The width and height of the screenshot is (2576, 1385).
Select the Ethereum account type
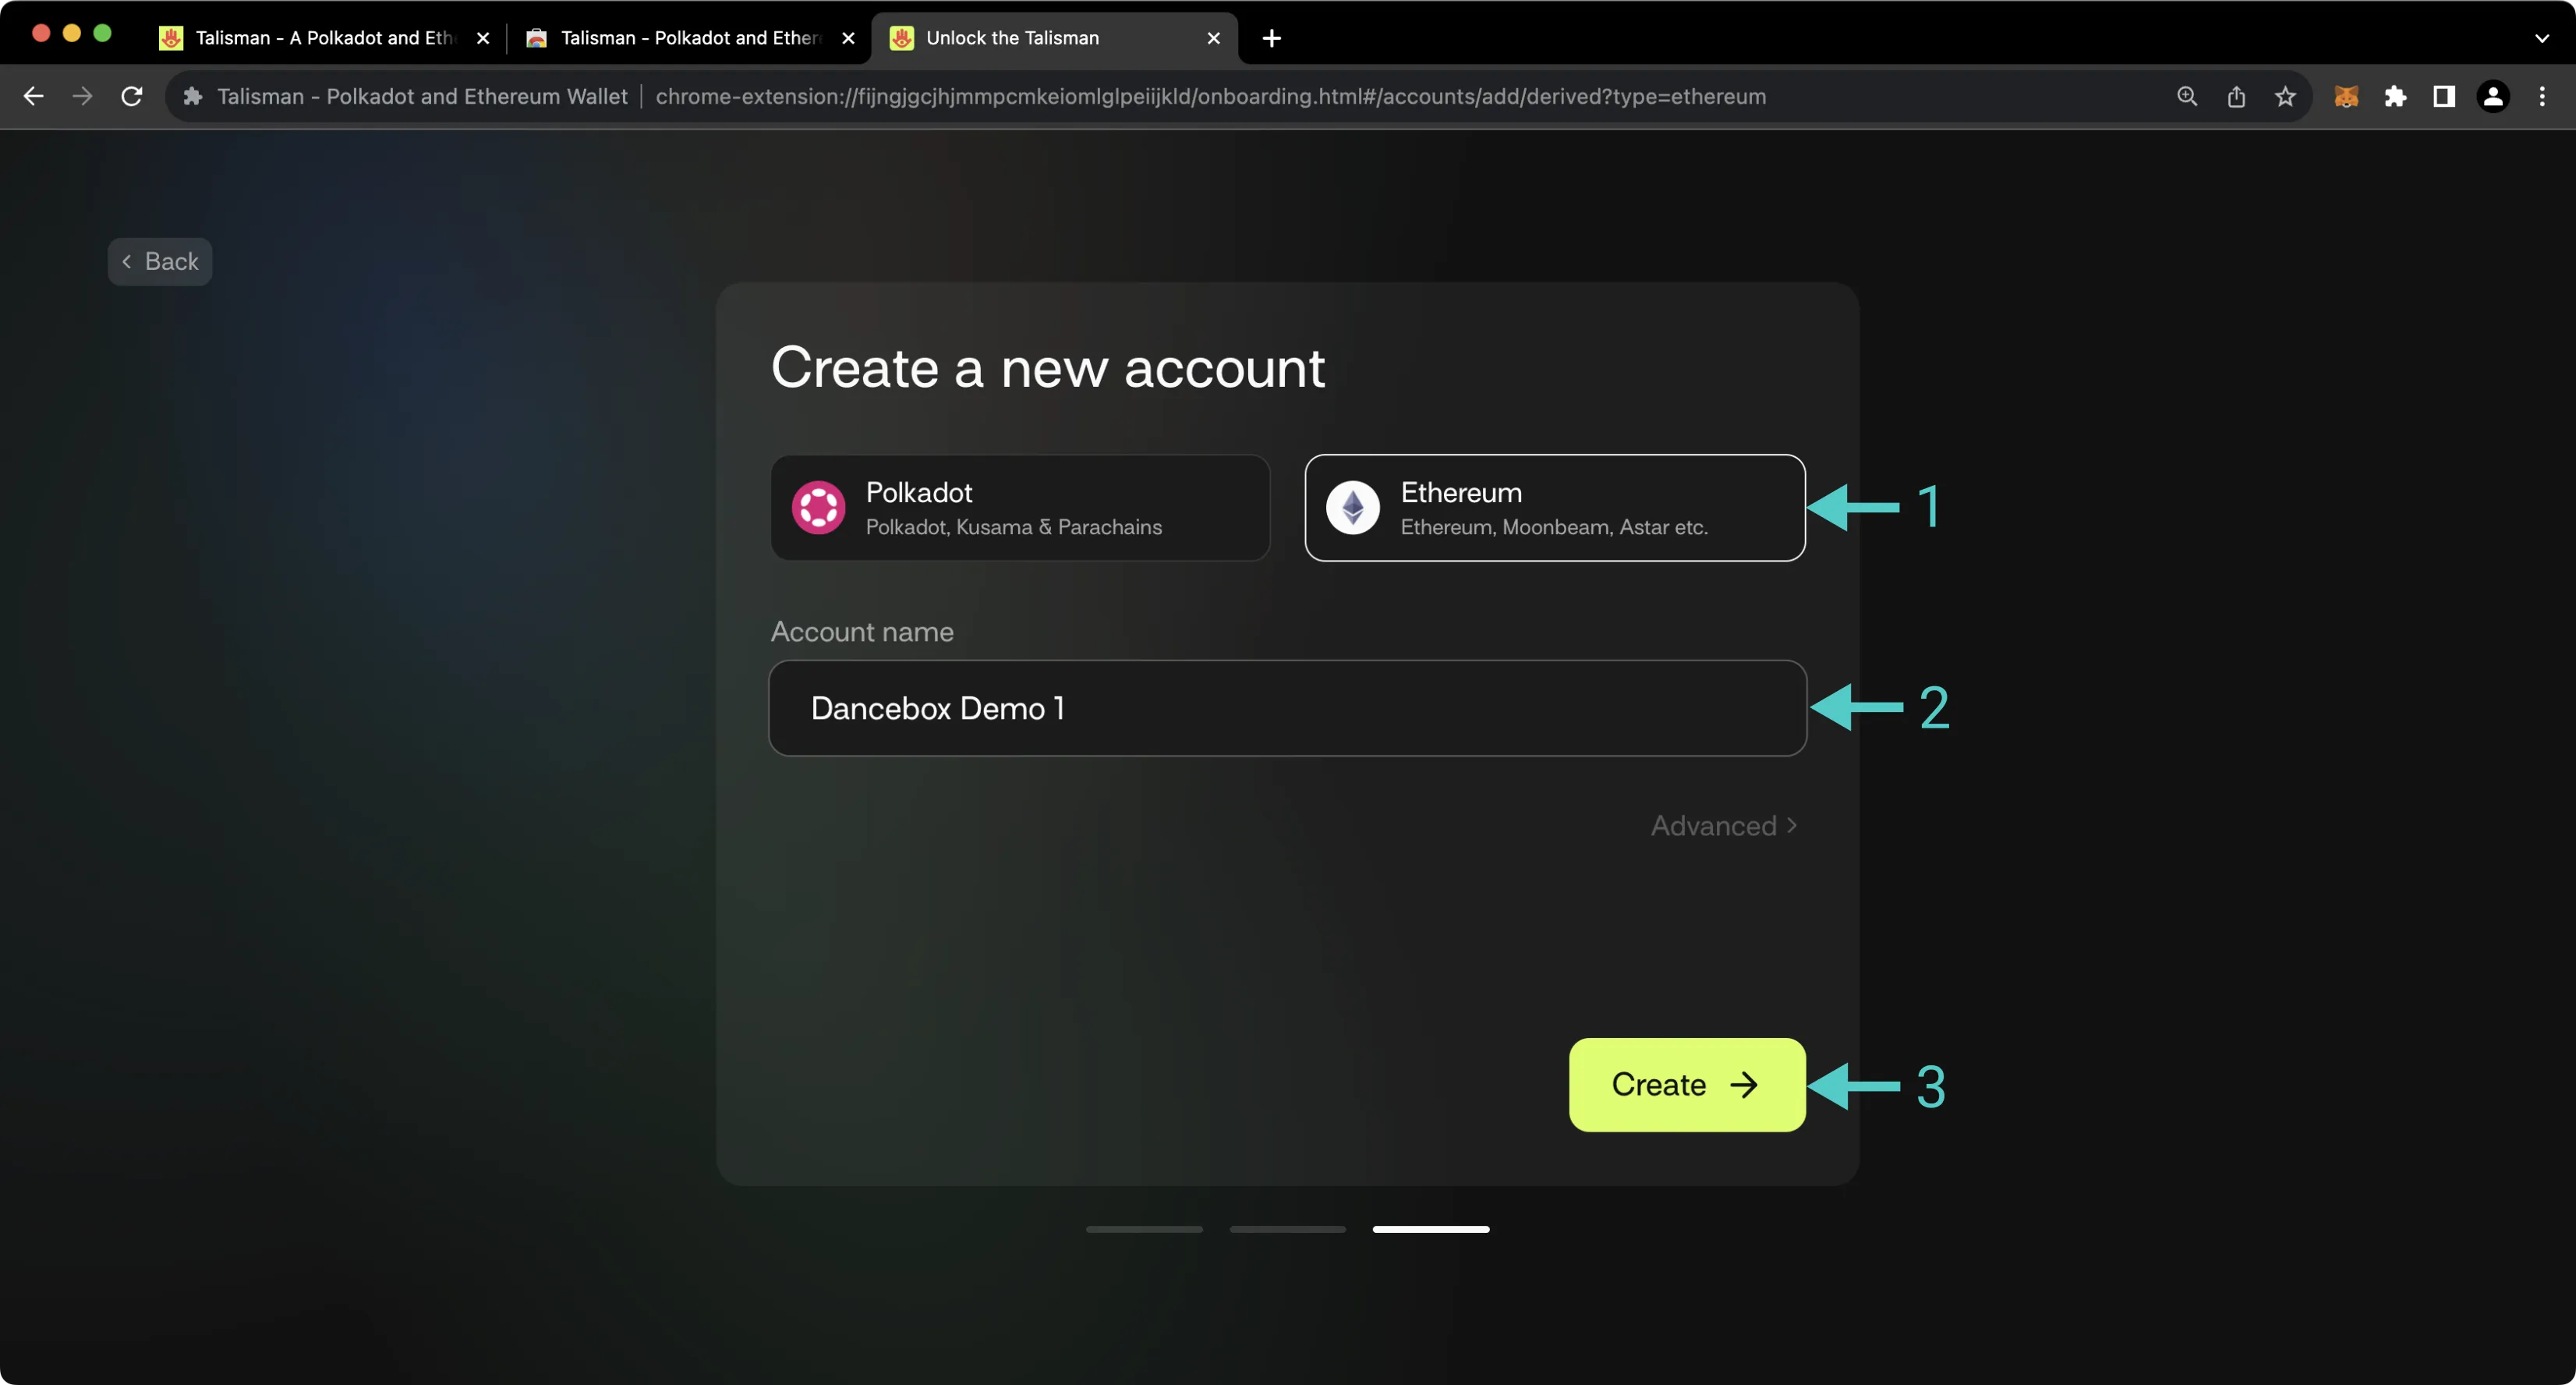[1555, 508]
